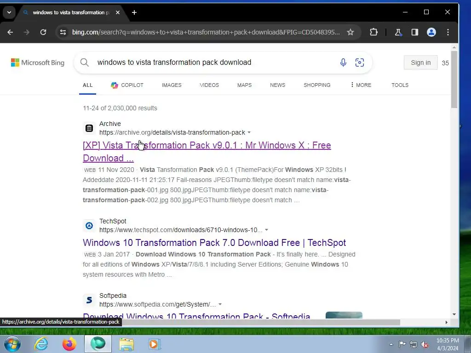Open Windows 10 Transformation Pack TechSpot link
The height and width of the screenshot is (353, 471).
214,243
